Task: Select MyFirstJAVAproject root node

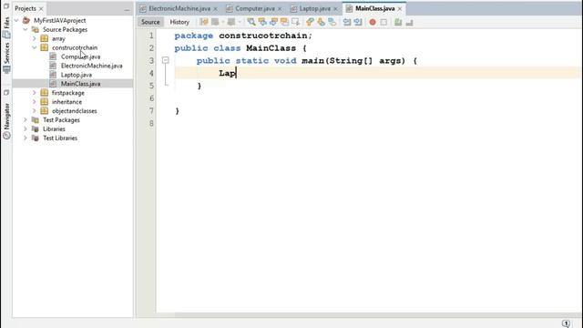Action: (59, 20)
